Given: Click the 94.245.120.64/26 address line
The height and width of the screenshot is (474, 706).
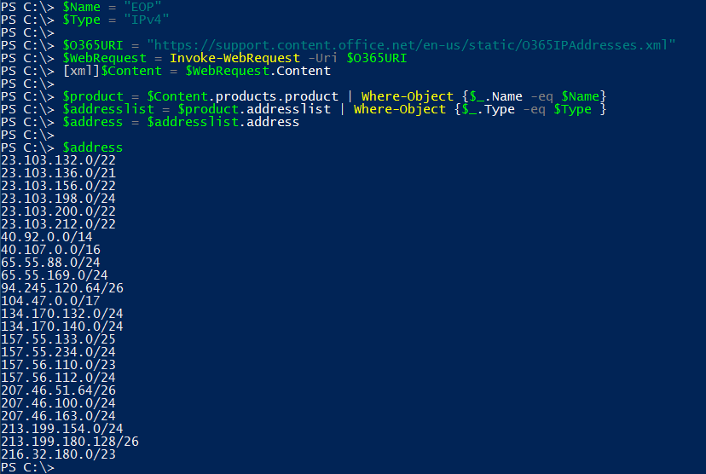Looking at the screenshot, I should pos(62,288).
